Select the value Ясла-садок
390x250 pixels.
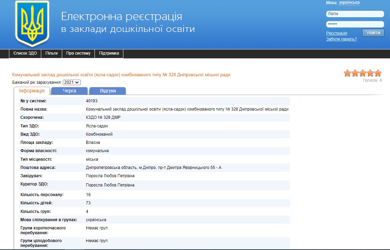click(x=97, y=126)
